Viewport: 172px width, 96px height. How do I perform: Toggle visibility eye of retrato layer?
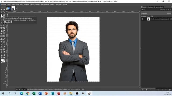point(142,19)
